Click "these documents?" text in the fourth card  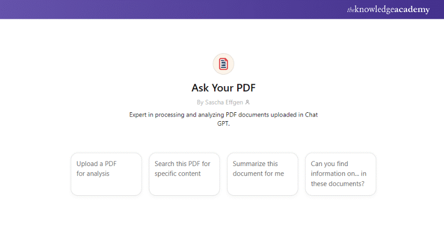click(x=337, y=183)
